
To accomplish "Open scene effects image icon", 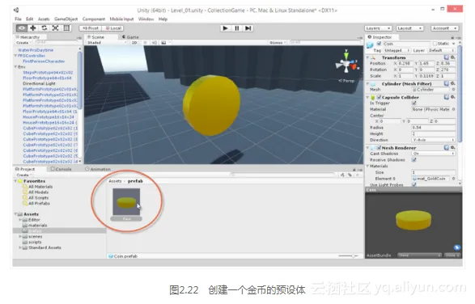I will point(163,43).
